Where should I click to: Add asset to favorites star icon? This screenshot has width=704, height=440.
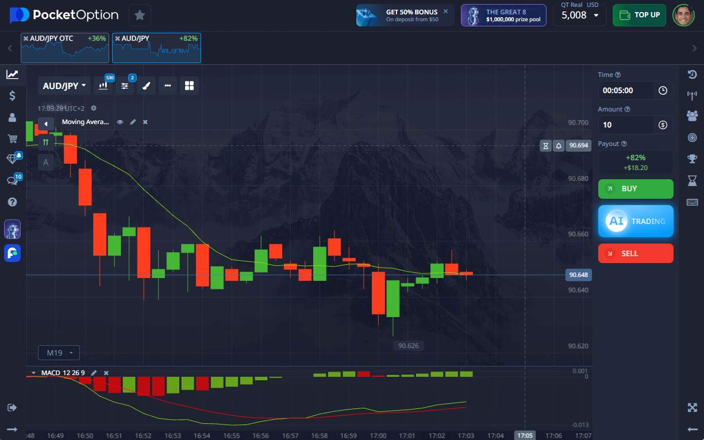[140, 15]
